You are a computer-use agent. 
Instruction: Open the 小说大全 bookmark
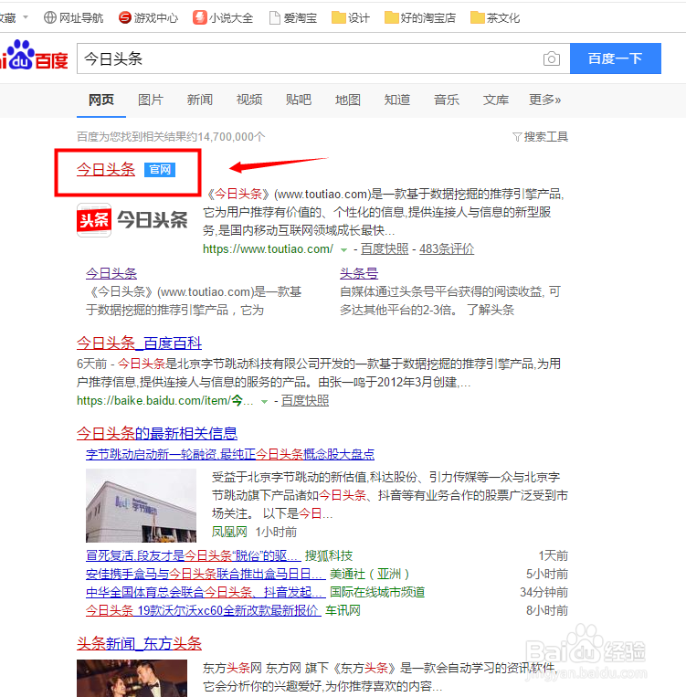coord(223,17)
